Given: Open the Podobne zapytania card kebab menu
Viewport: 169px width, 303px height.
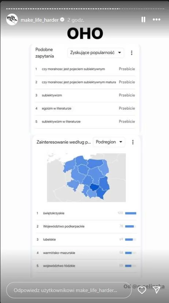Looking at the screenshot, I should (132, 53).
